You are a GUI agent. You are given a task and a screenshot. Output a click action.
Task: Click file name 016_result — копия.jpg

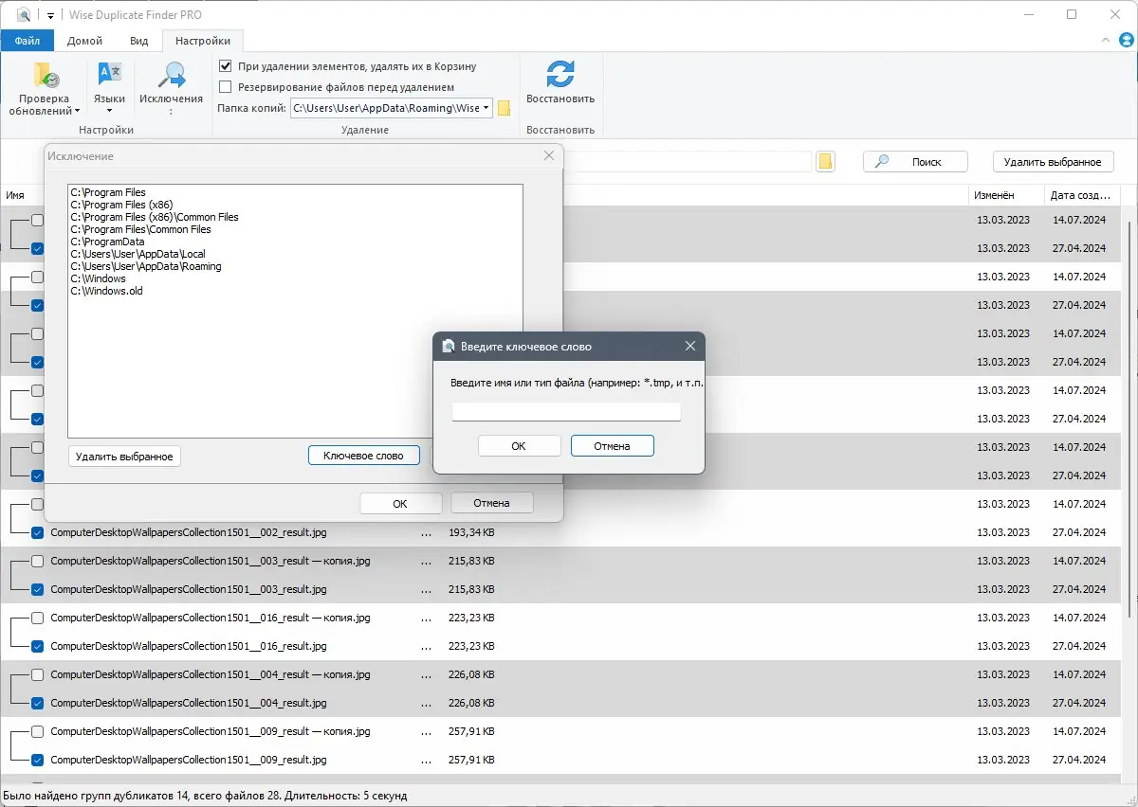tap(211, 618)
